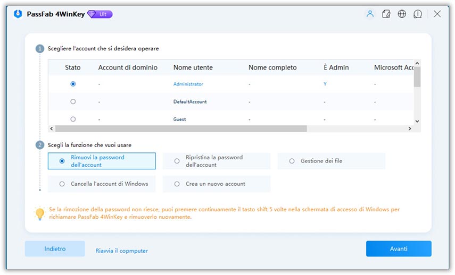Image resolution: width=455 pixels, height=275 pixels.
Task: Select the DefaultAccount radio button
Action: [x=73, y=101]
